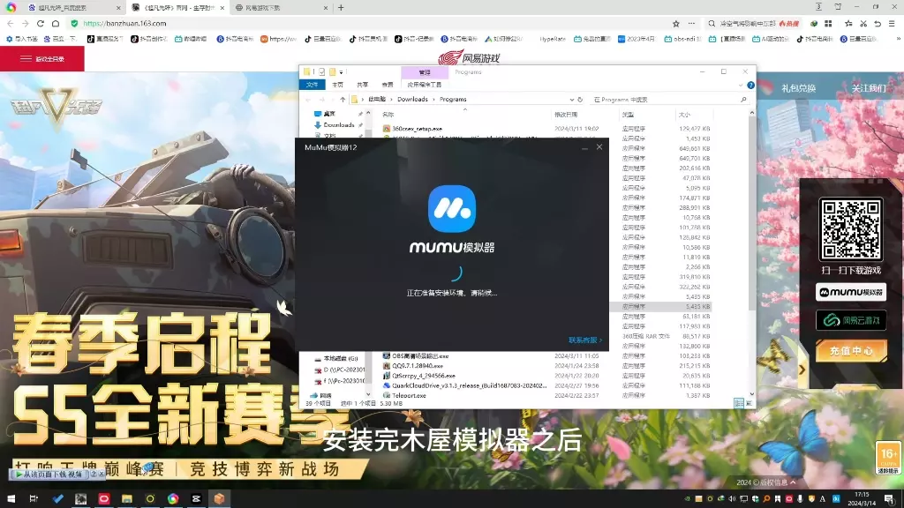The image size is (904, 508).
Task: Click Downloads in the Explorer breadcrumb
Action: [412, 100]
